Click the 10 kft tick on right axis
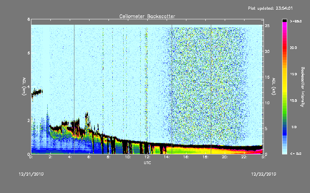 [267, 103]
